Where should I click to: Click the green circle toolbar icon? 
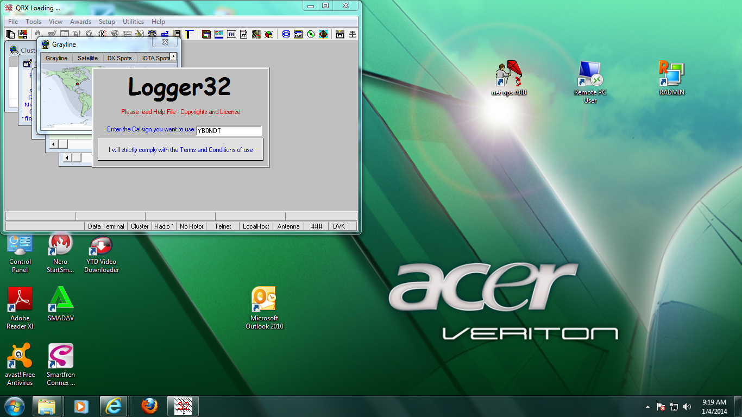[310, 34]
